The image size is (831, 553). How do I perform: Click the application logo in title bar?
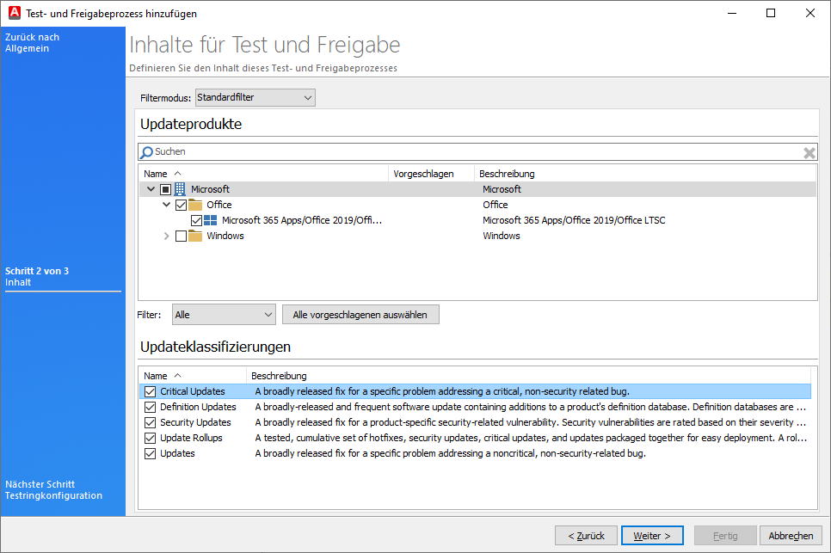point(15,13)
